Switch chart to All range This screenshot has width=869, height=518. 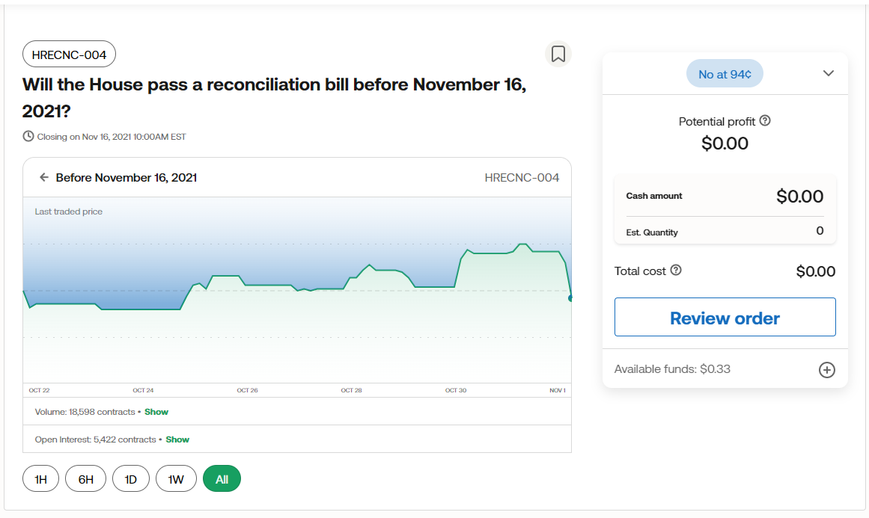(x=222, y=479)
